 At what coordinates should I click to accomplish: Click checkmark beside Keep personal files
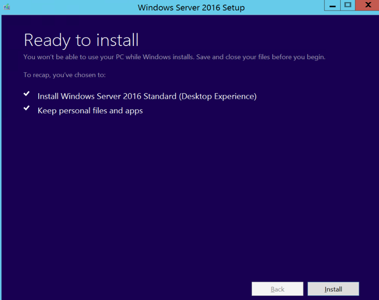click(x=27, y=108)
